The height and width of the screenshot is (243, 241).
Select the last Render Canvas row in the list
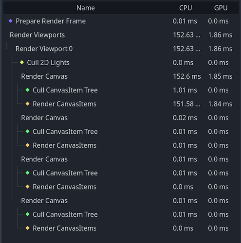pos(121,201)
